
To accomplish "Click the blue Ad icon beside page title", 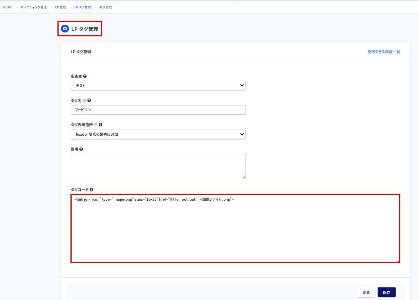I will (x=65, y=29).
